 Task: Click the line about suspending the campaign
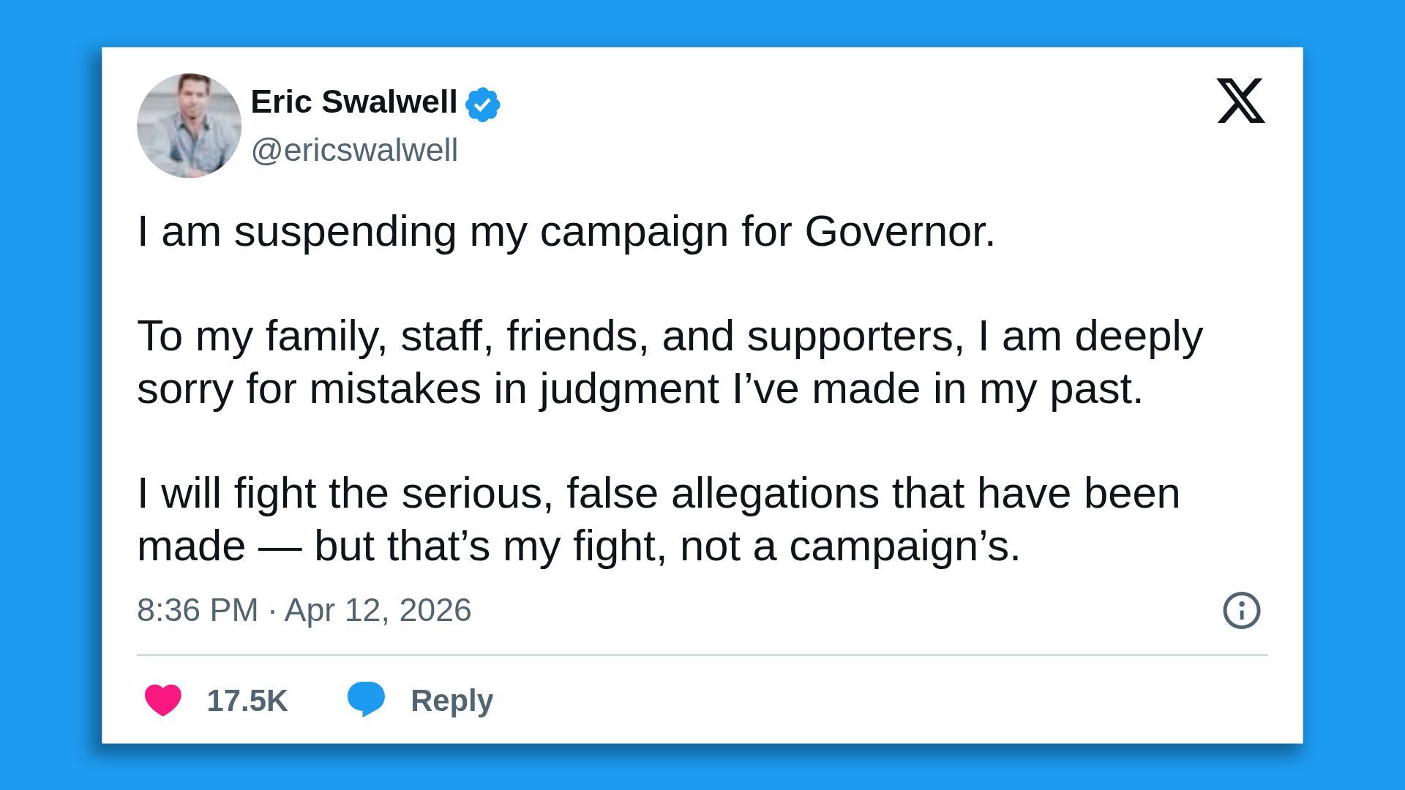[x=563, y=232]
